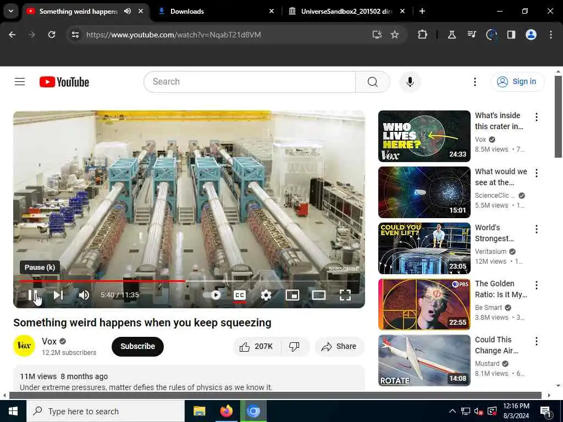Switch to the UniverseSandbox2 tab
The height and width of the screenshot is (422, 563).
(x=346, y=11)
